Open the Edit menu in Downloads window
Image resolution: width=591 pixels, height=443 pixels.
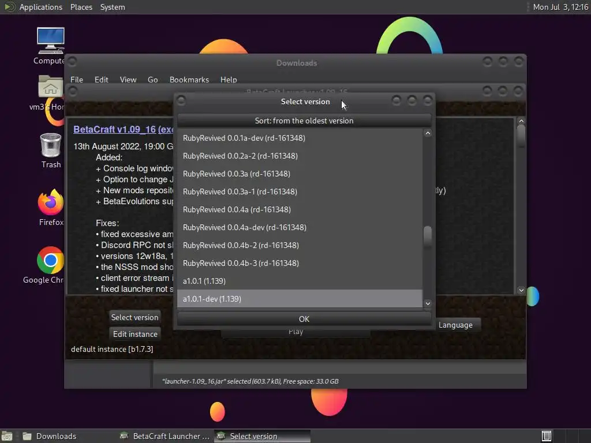coord(102,80)
